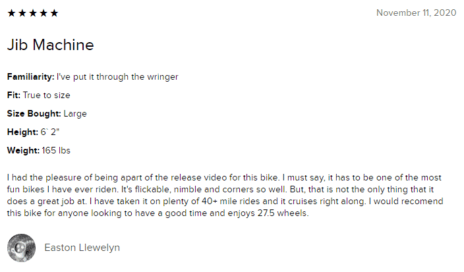This screenshot has width=464, height=272.
Task: Click the 'True to size' value
Action: click(46, 95)
